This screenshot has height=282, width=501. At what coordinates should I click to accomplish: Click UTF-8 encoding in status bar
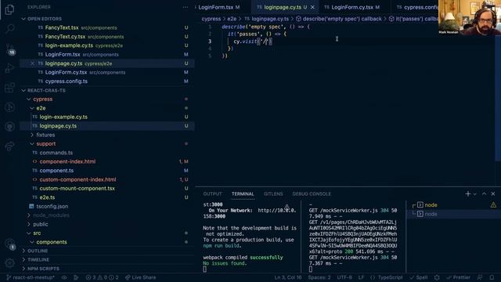344,277
